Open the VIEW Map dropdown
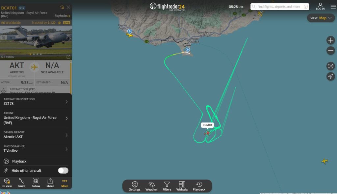 [321, 18]
